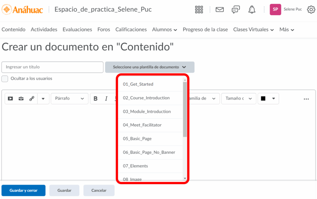Viewport: 317px width, 199px height.
Task: Open the message alerts envelope icon
Action: (x=219, y=10)
